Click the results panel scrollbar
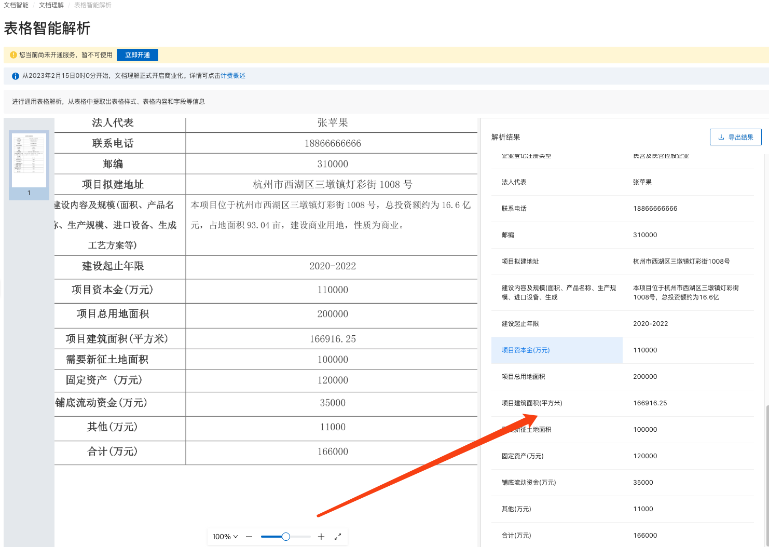 pos(766,475)
